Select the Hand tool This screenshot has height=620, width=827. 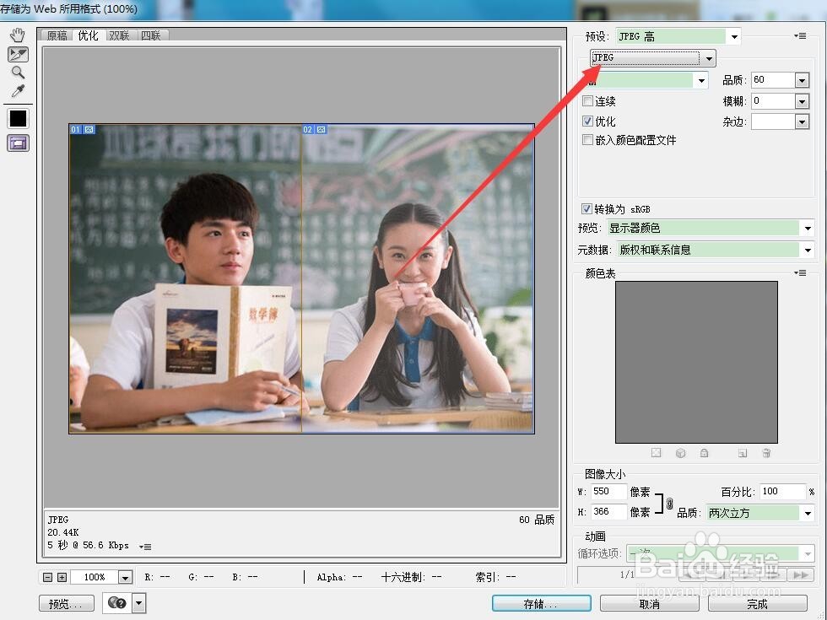pyautogui.click(x=18, y=35)
